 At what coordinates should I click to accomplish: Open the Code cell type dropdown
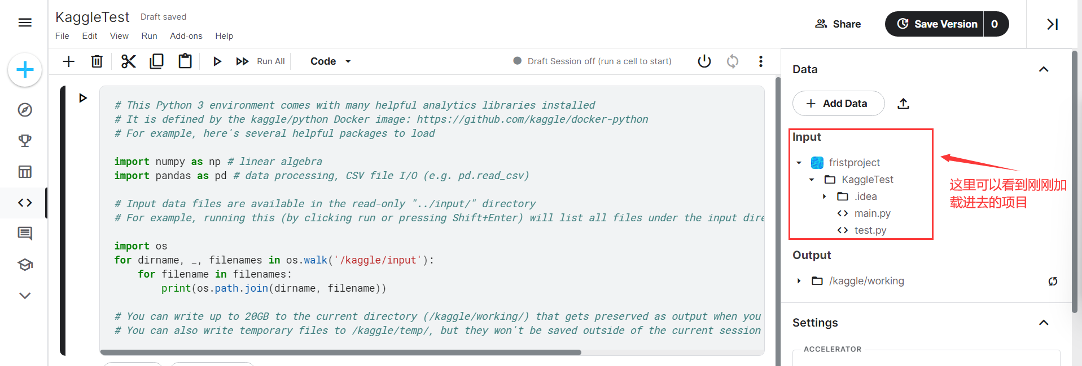tap(331, 61)
